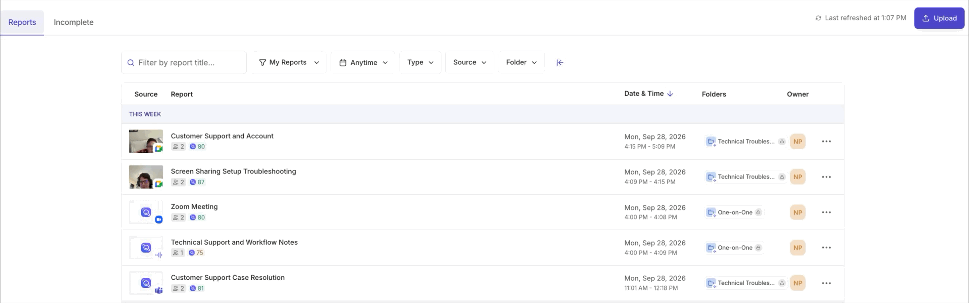969x303 pixels.
Task: Click Technical Troubles folder tag on Case Resolution row
Action: [x=746, y=283]
